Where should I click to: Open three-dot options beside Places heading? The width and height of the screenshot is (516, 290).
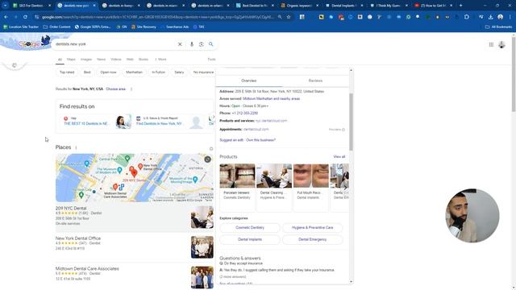[x=76, y=147]
